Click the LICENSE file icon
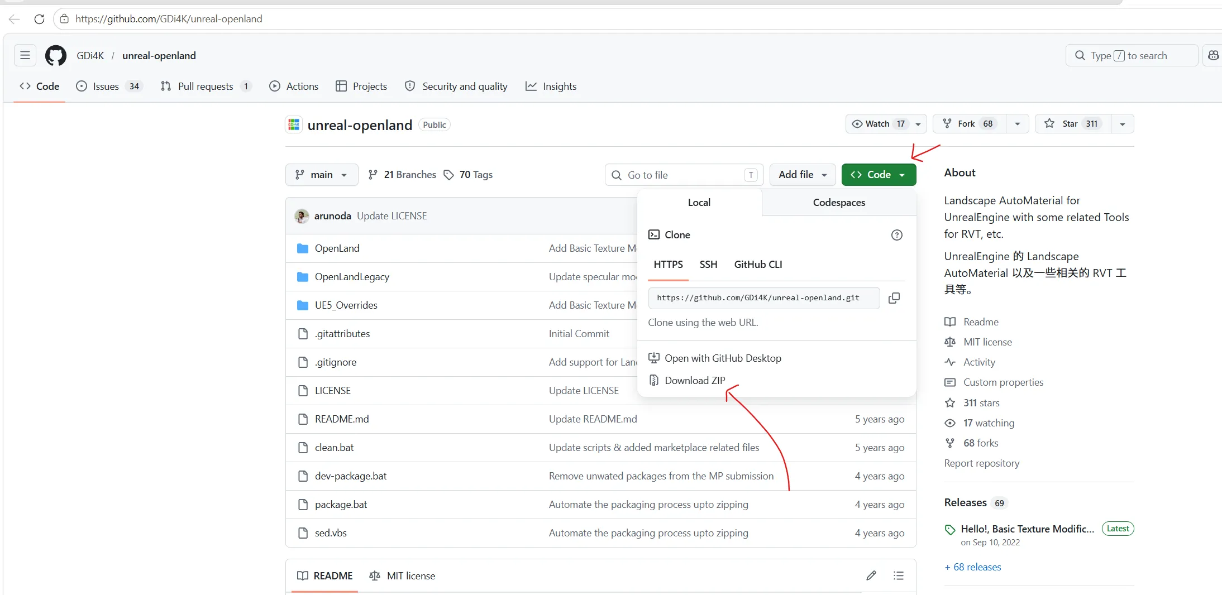This screenshot has width=1222, height=595. pyautogui.click(x=303, y=391)
